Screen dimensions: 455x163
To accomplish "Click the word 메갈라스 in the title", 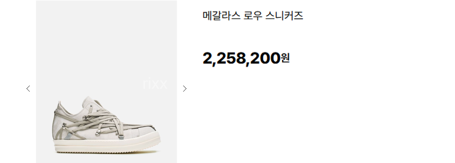I will pyautogui.click(x=221, y=16).
